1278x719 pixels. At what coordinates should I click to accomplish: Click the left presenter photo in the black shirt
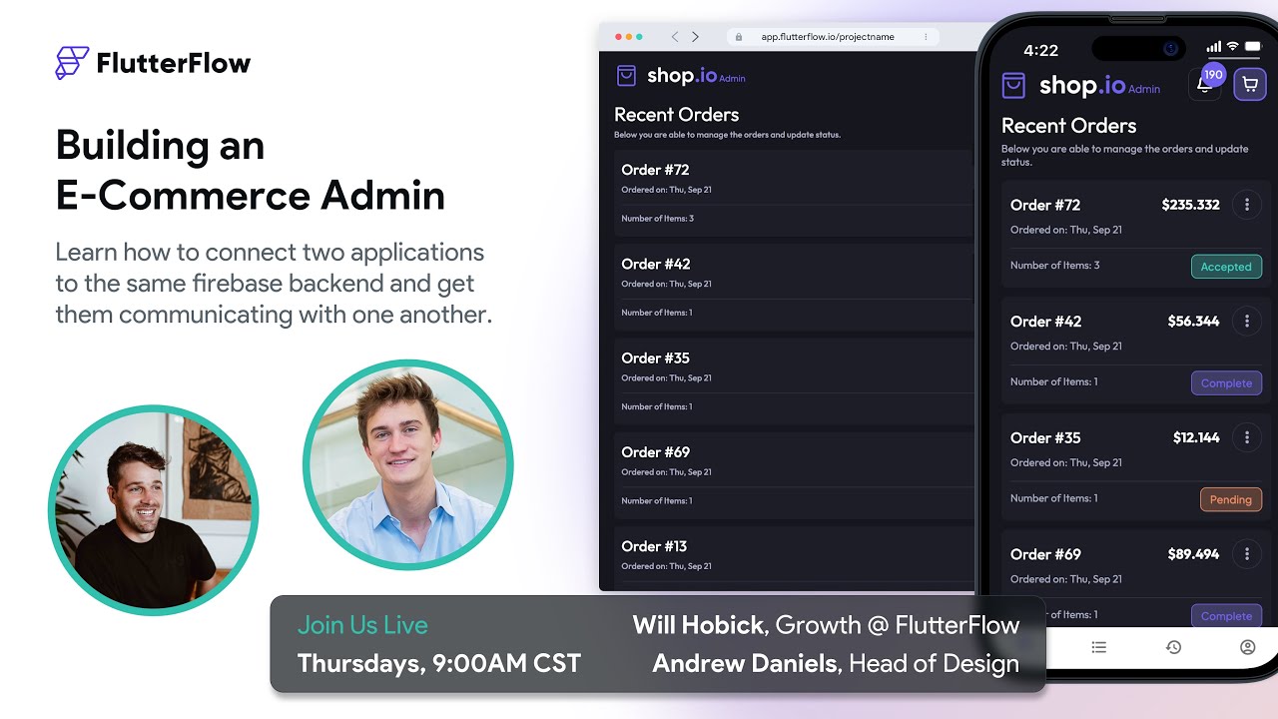[153, 509]
